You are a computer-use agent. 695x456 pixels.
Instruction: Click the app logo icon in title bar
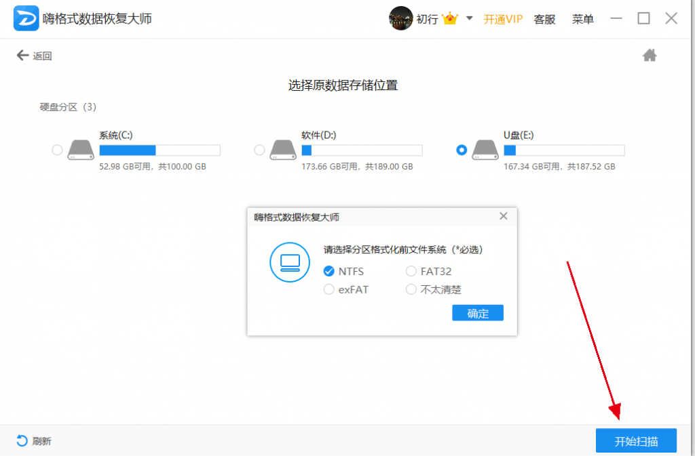coord(26,18)
